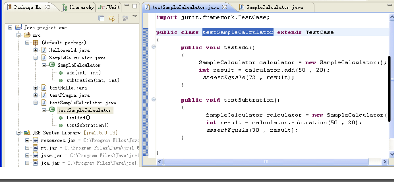The height and width of the screenshot is (182, 394).
Task: Select the testSubtration() method in the tree
Action: tap(88, 125)
